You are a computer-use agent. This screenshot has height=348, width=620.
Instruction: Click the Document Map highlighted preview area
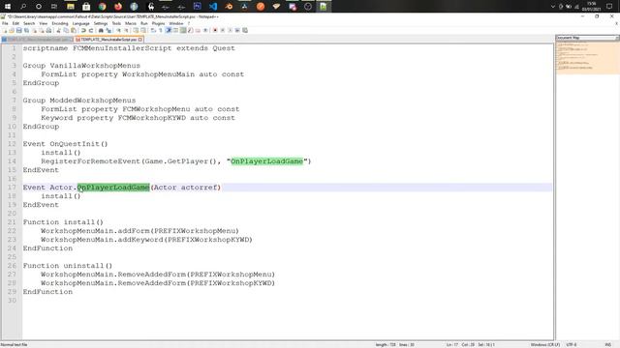click(x=588, y=58)
